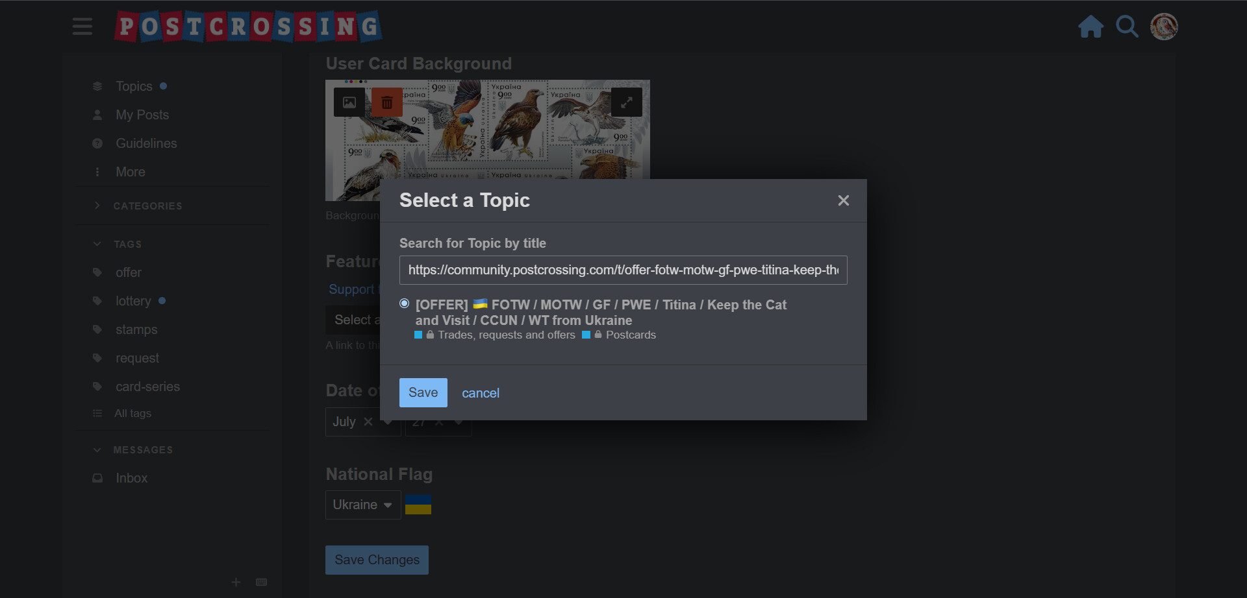Open the More sidebar menu

pos(131,172)
